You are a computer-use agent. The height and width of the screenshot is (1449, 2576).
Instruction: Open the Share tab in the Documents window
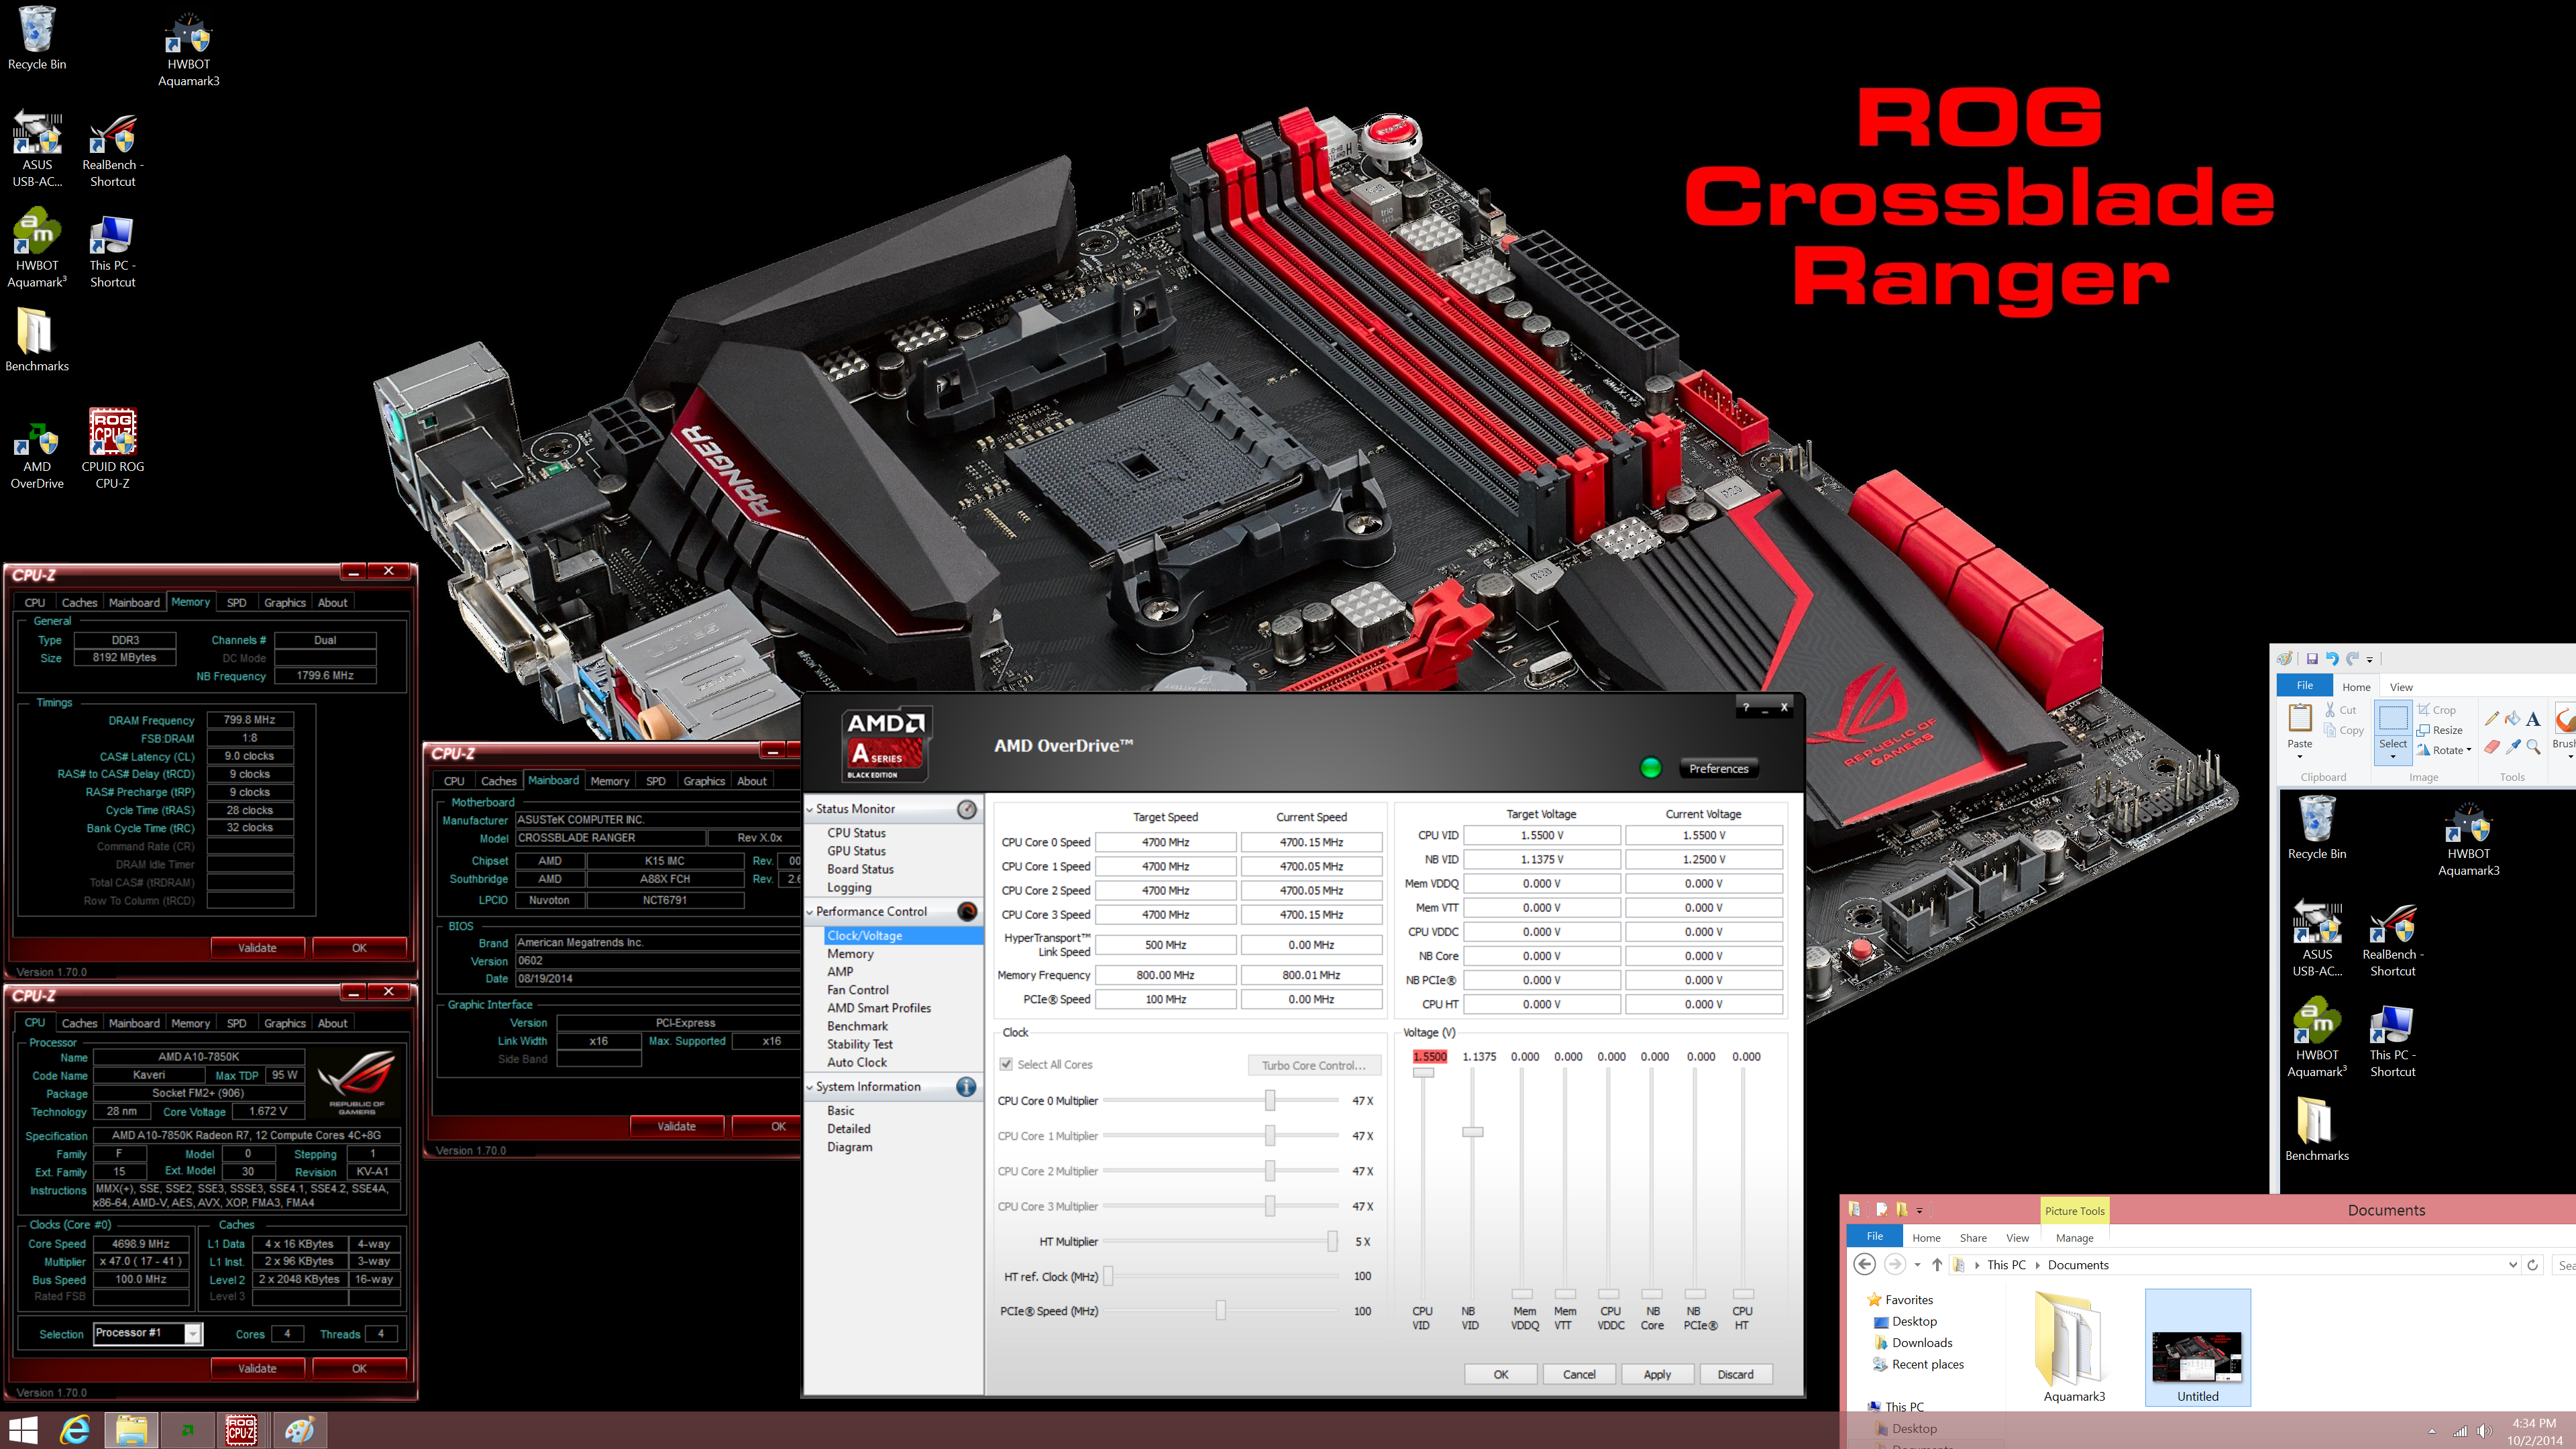click(x=1972, y=1237)
